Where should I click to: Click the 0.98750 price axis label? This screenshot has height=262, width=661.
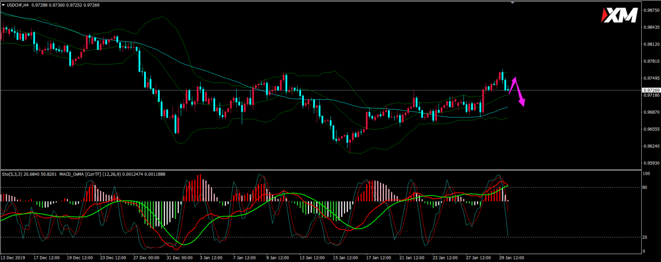pyautogui.click(x=650, y=10)
